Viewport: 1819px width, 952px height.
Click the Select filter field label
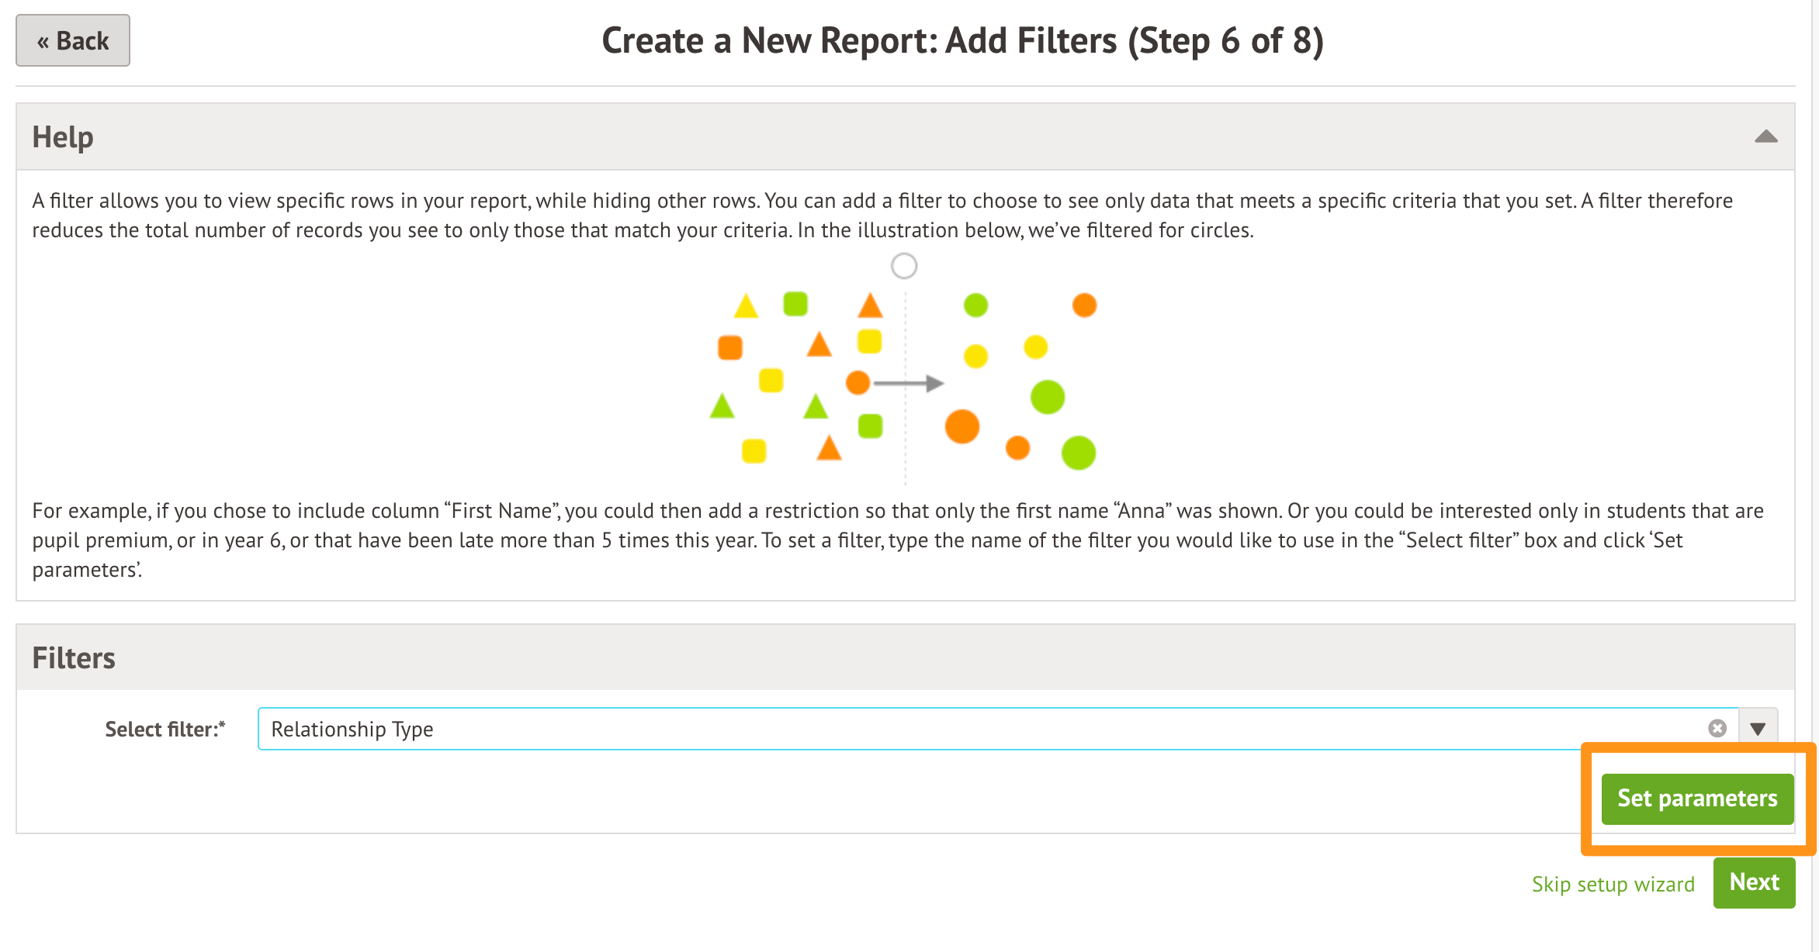165,730
